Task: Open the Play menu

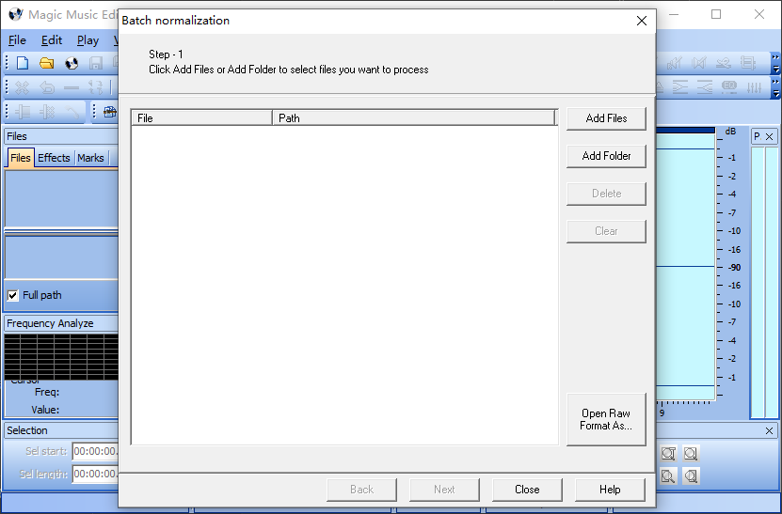Action: tap(88, 40)
